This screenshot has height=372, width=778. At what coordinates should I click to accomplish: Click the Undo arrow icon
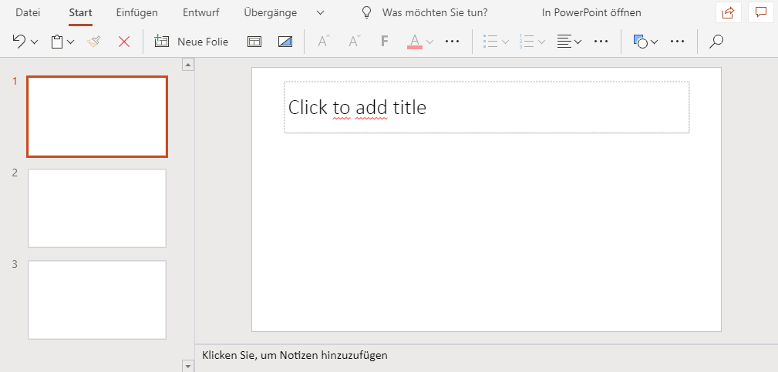(19, 42)
